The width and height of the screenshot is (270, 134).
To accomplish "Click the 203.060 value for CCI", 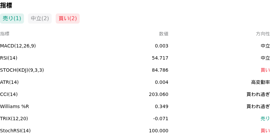I will pyautogui.click(x=159, y=95).
